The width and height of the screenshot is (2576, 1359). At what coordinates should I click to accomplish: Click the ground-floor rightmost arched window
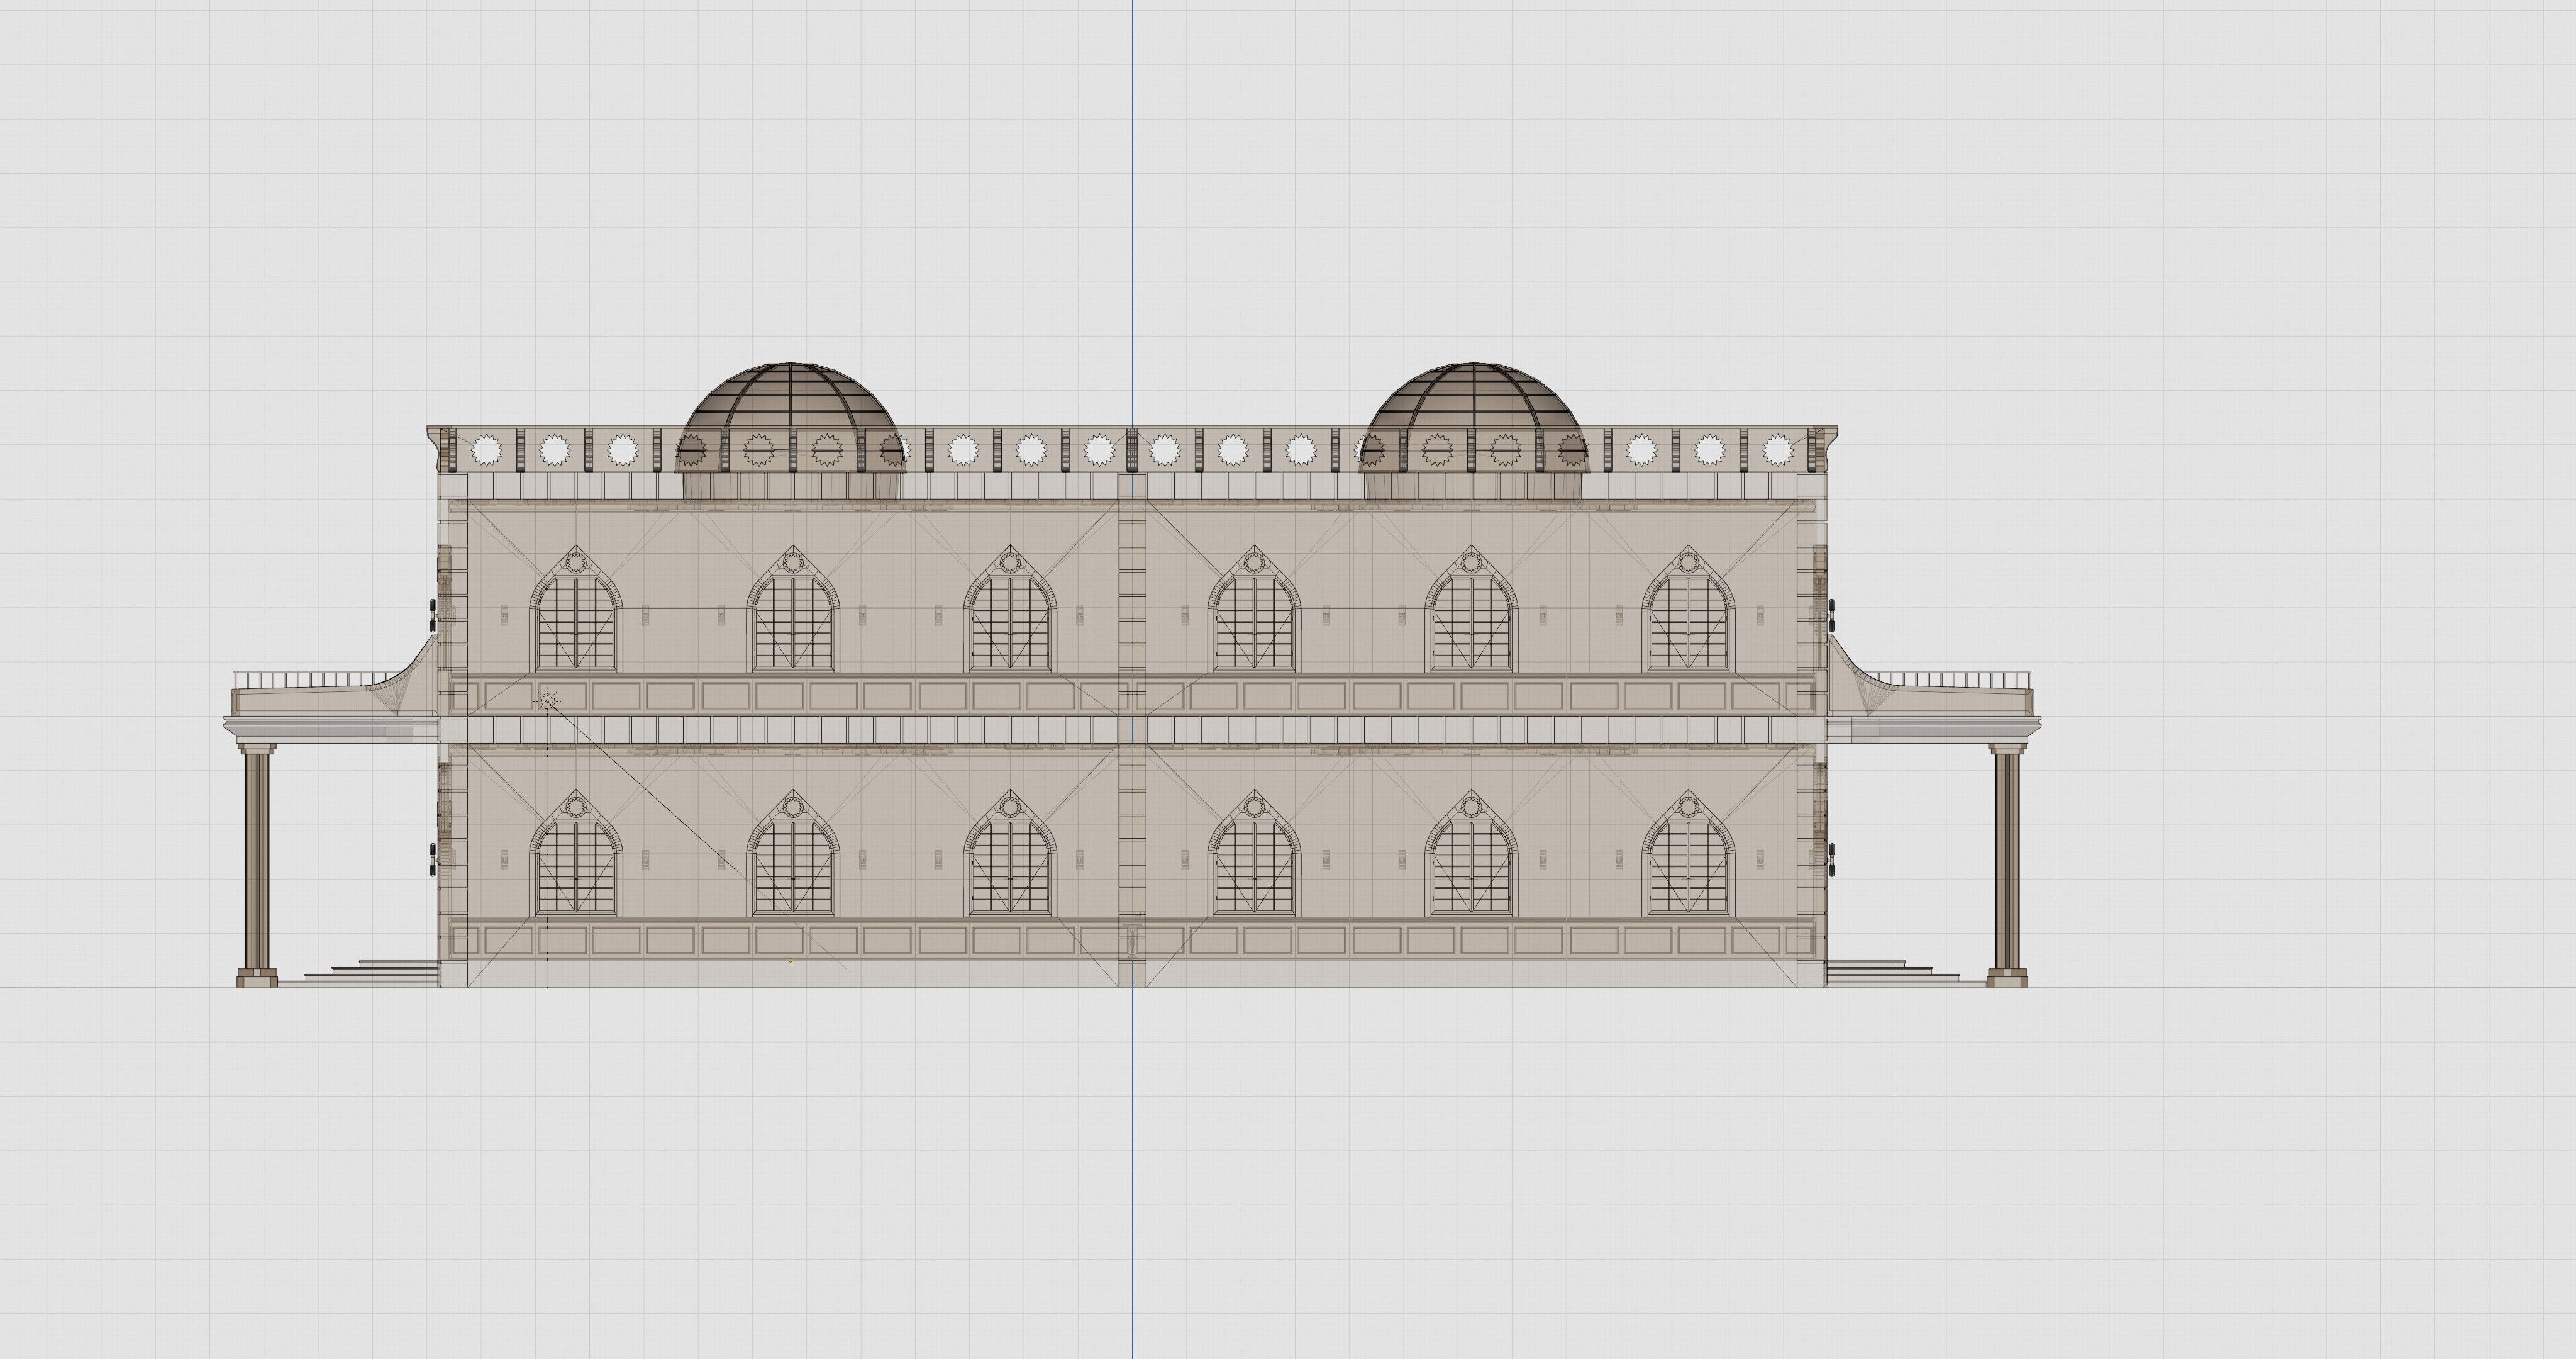[x=1688, y=866]
